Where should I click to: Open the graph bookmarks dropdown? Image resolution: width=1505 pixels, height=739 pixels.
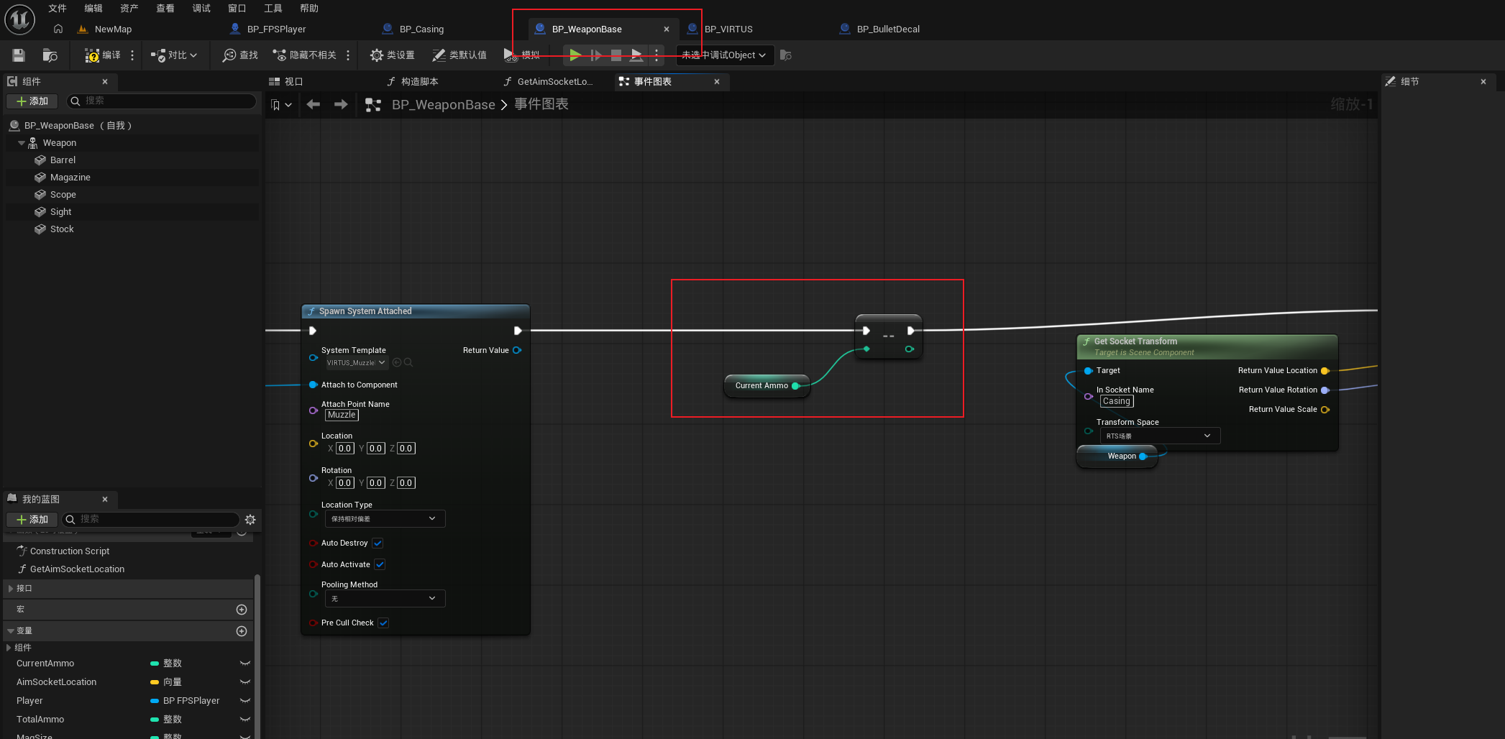281,105
